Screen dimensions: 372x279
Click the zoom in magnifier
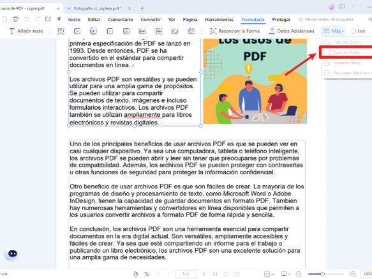click(353, 275)
